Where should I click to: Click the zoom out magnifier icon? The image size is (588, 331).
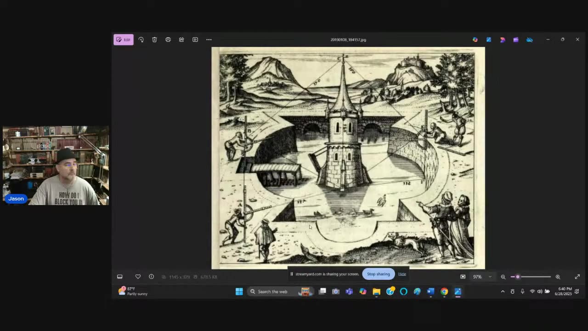tap(503, 277)
